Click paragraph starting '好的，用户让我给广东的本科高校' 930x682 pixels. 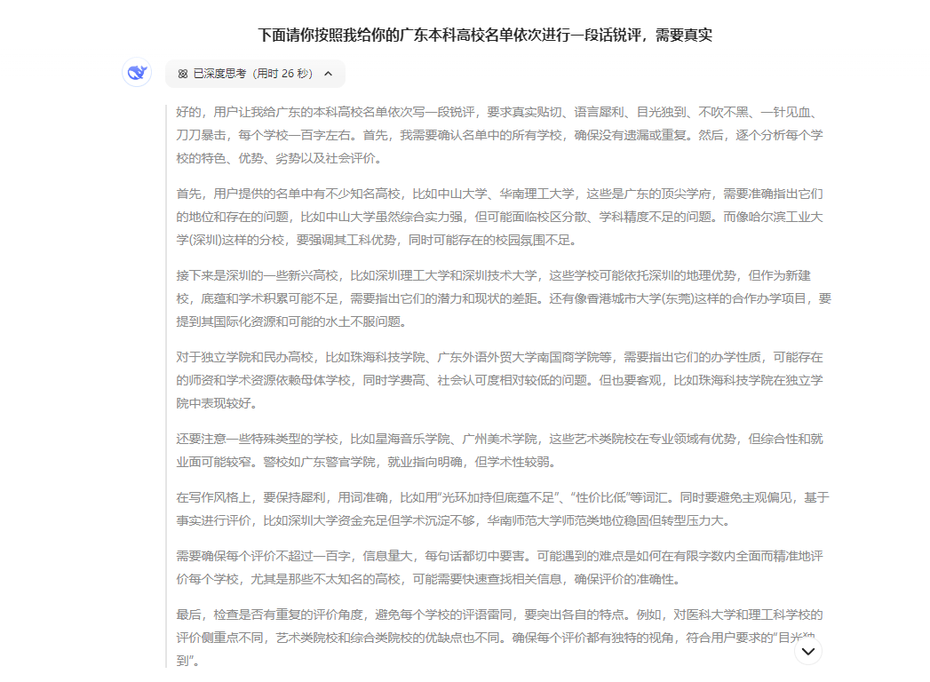499,135
